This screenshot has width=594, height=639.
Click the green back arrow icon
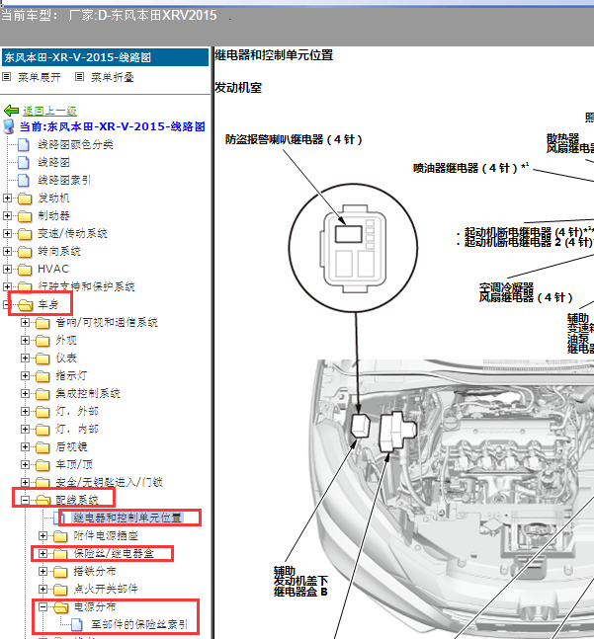[11, 111]
